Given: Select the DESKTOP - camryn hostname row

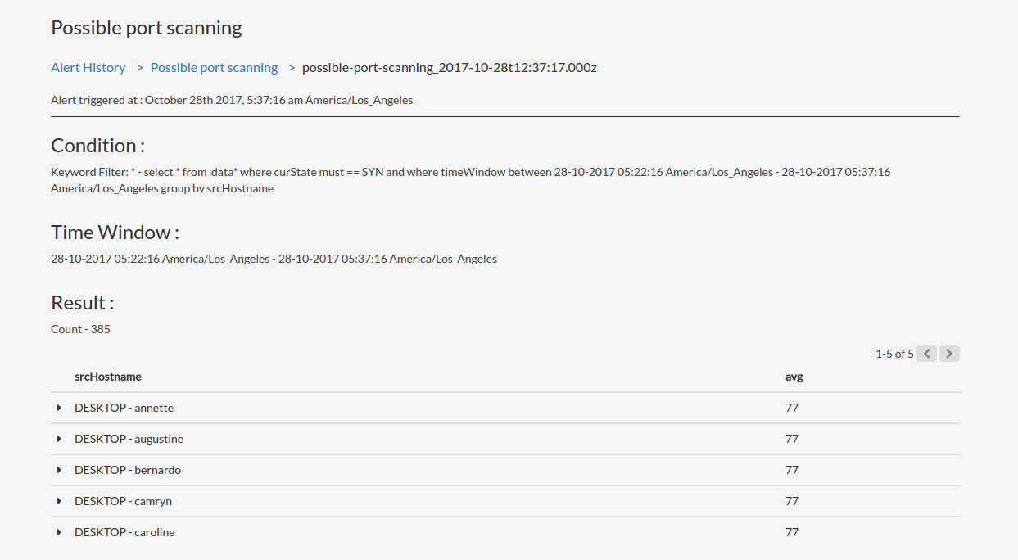Looking at the screenshot, I should click(124, 500).
